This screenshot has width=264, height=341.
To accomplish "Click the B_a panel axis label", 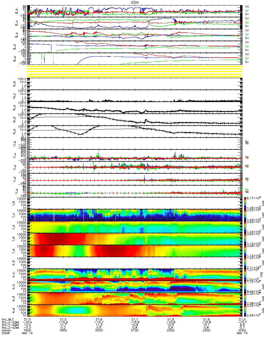I will click(17, 35).
